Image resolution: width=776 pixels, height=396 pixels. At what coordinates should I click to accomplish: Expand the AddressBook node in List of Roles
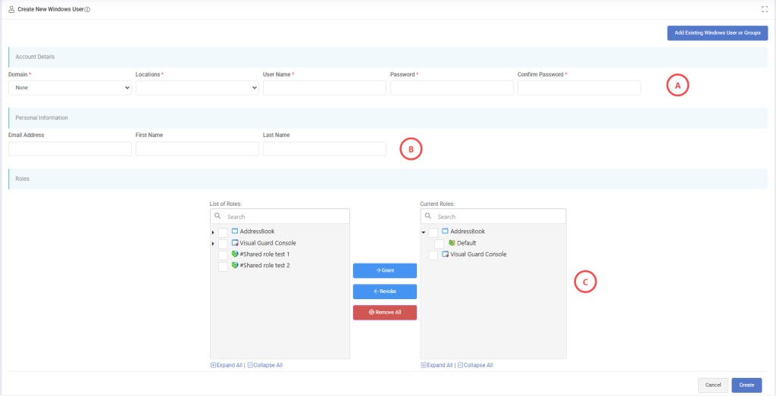213,232
